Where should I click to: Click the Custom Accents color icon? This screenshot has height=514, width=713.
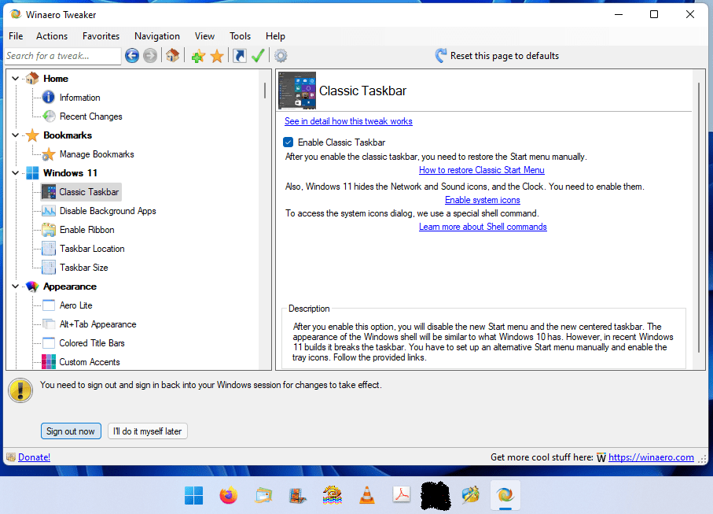pos(49,362)
